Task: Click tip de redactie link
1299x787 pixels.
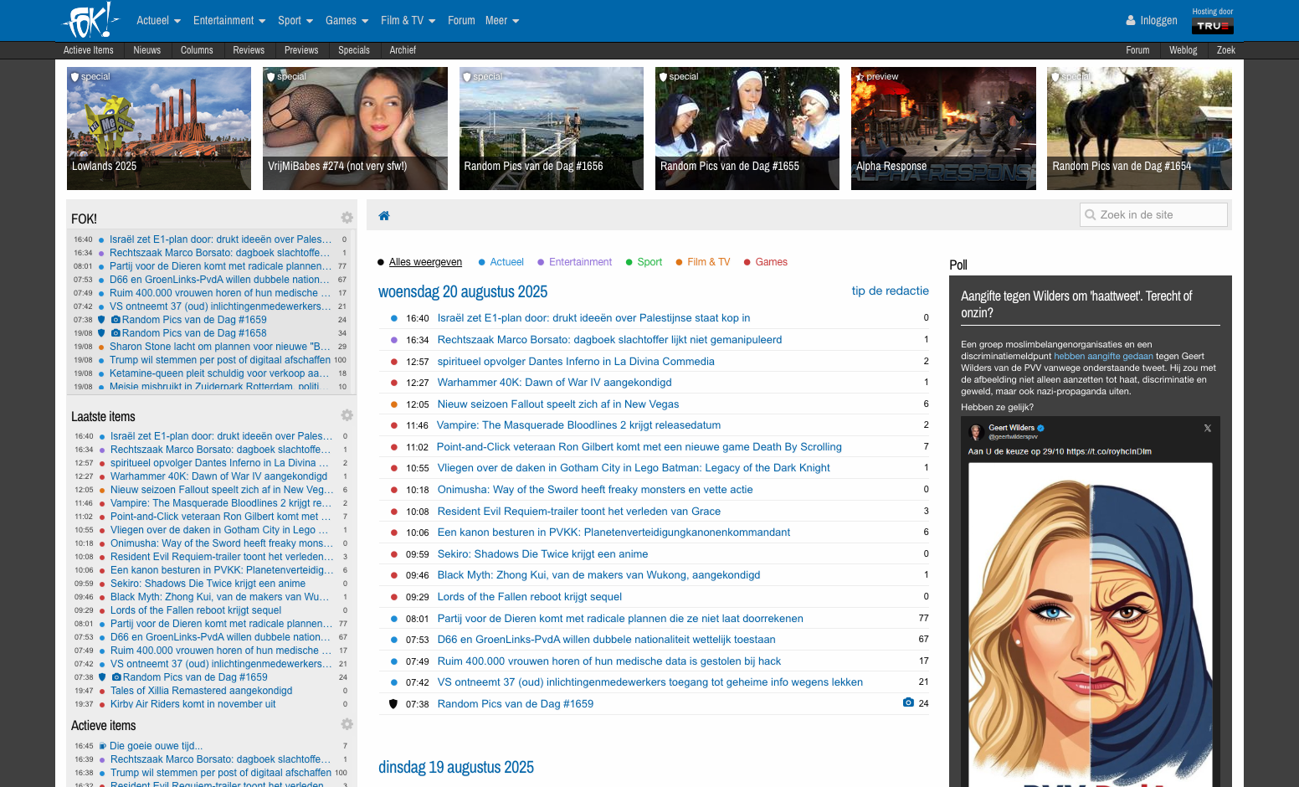Action: point(891,291)
